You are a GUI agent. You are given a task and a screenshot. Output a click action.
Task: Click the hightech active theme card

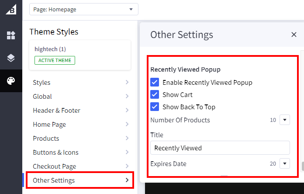tap(80, 55)
